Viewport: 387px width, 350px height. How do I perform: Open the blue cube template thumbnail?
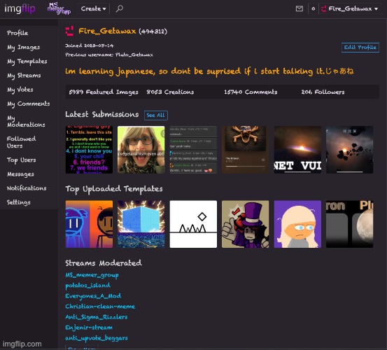coord(141,224)
